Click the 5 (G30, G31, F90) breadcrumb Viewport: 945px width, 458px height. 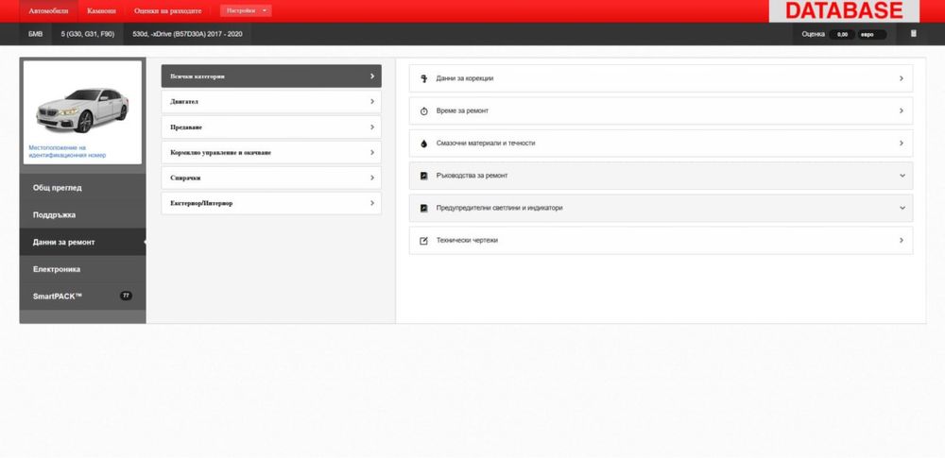coord(87,34)
